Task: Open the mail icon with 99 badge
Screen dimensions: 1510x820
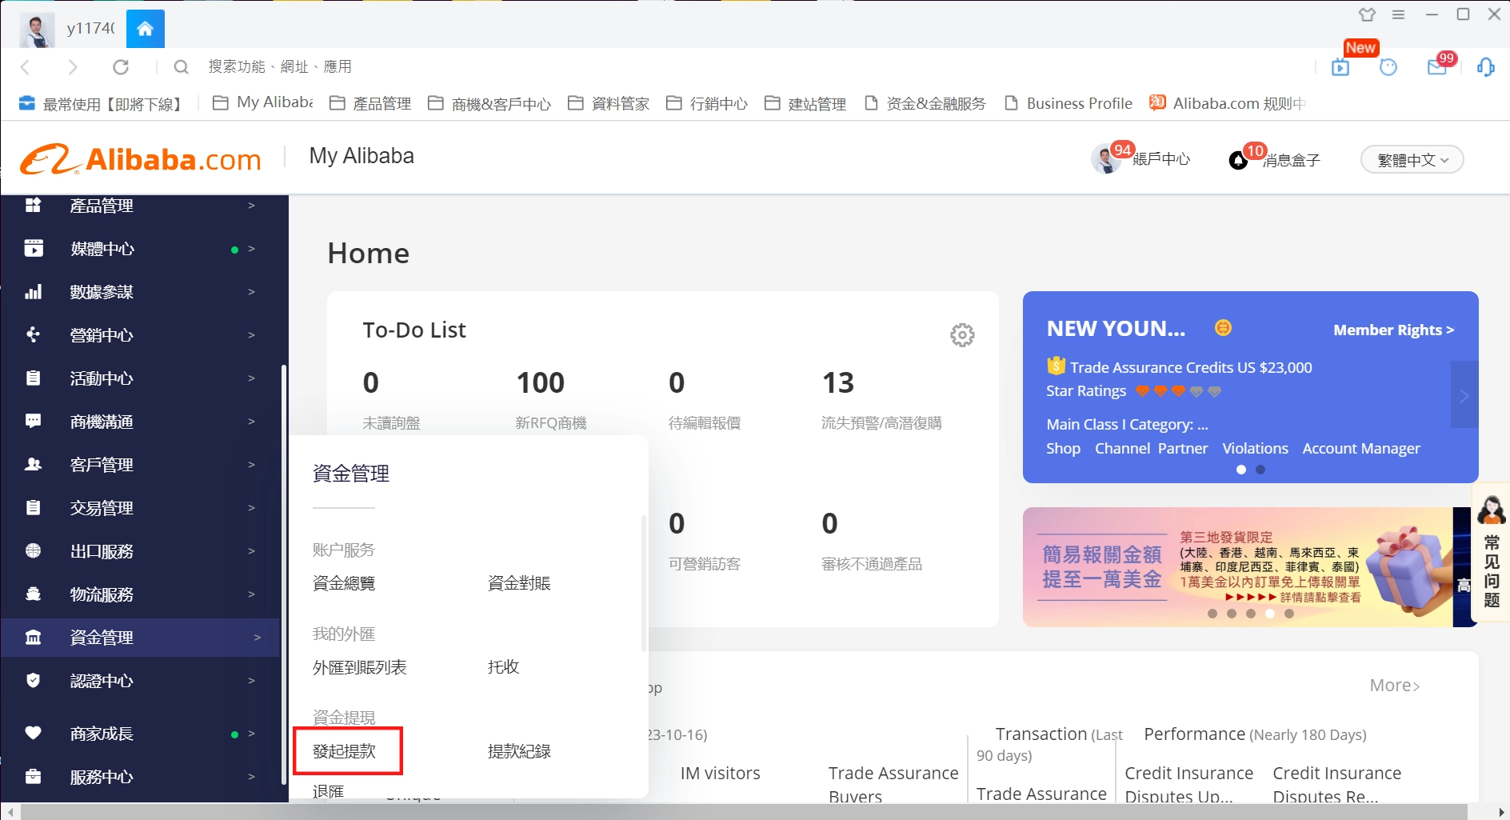Action: [x=1437, y=67]
